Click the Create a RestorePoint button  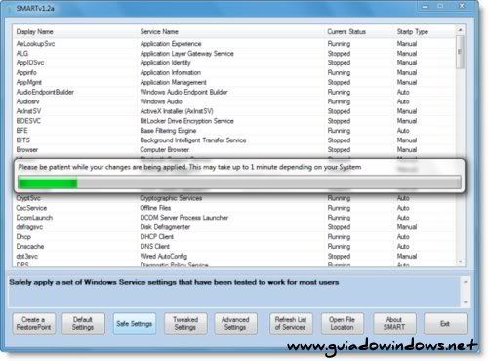click(x=34, y=324)
